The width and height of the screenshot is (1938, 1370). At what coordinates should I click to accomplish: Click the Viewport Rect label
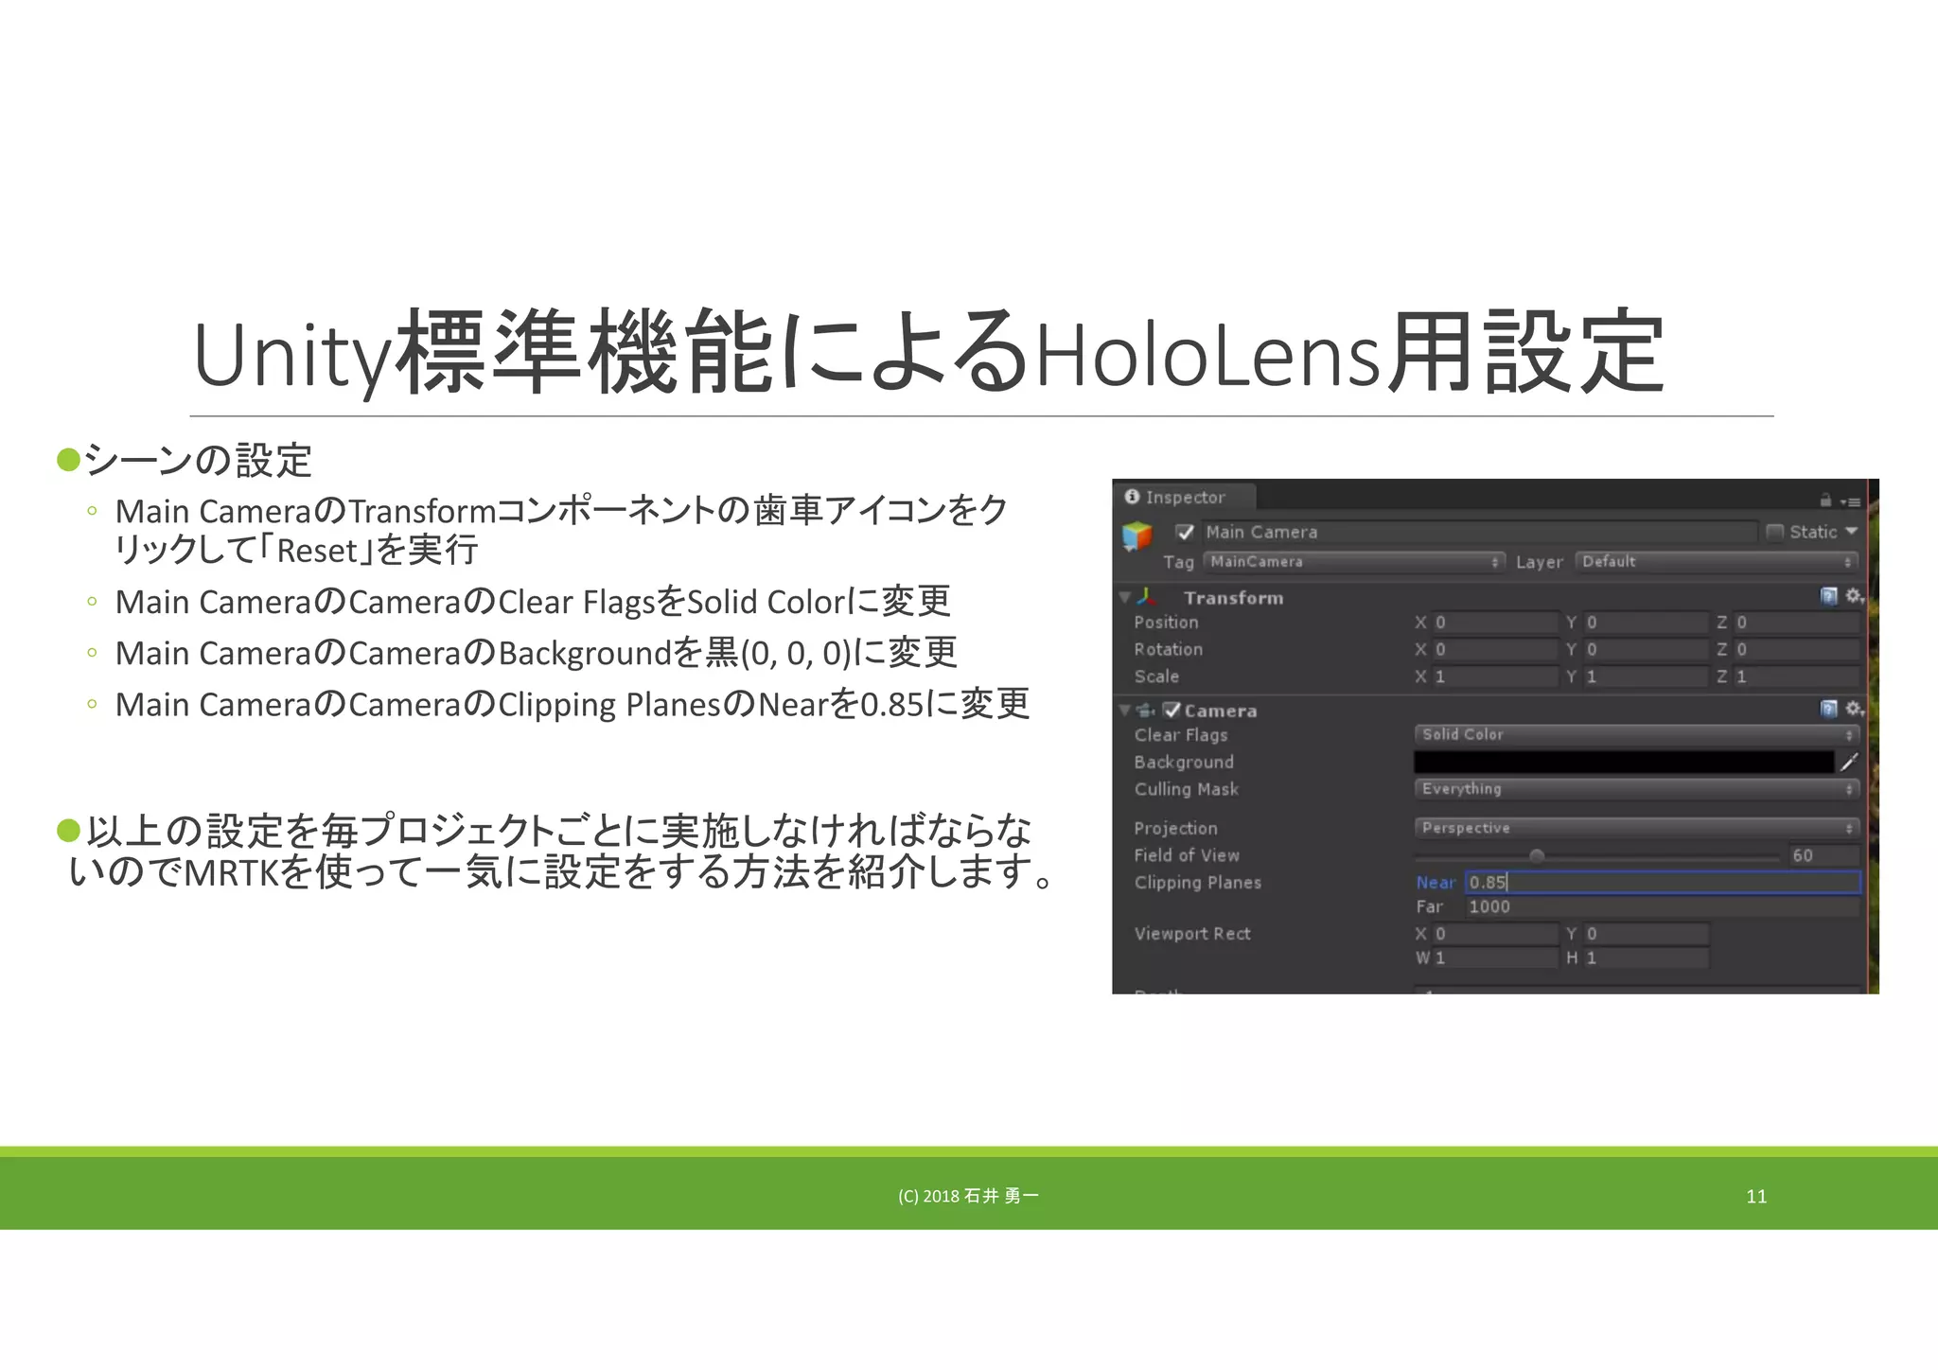coord(1192,934)
